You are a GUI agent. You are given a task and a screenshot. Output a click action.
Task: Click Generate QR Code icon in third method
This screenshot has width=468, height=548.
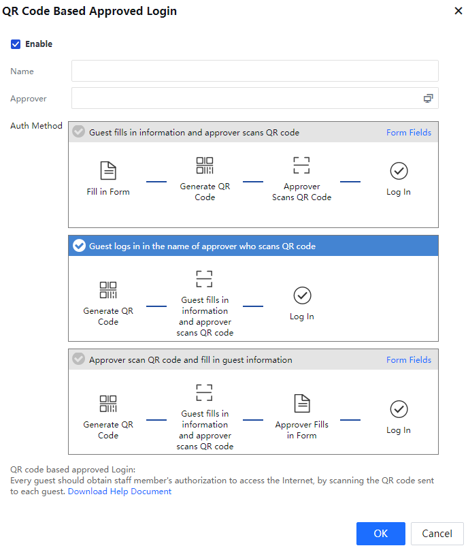[108, 403]
